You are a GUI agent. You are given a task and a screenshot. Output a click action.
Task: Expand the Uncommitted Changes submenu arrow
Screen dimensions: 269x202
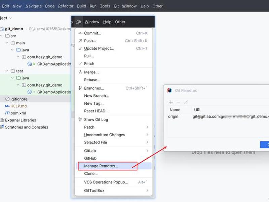[x=147, y=134]
